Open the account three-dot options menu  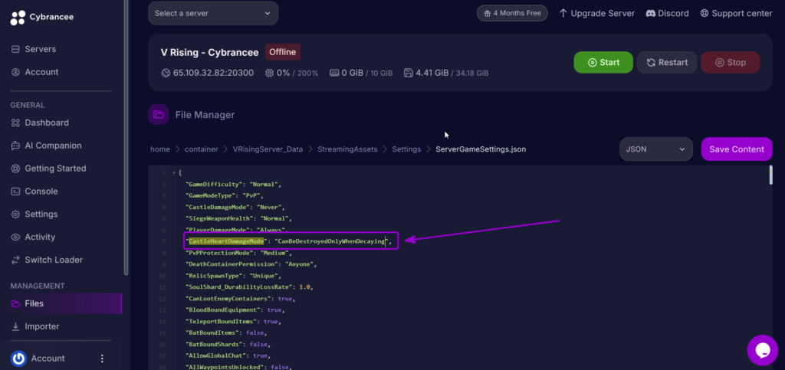pos(102,359)
